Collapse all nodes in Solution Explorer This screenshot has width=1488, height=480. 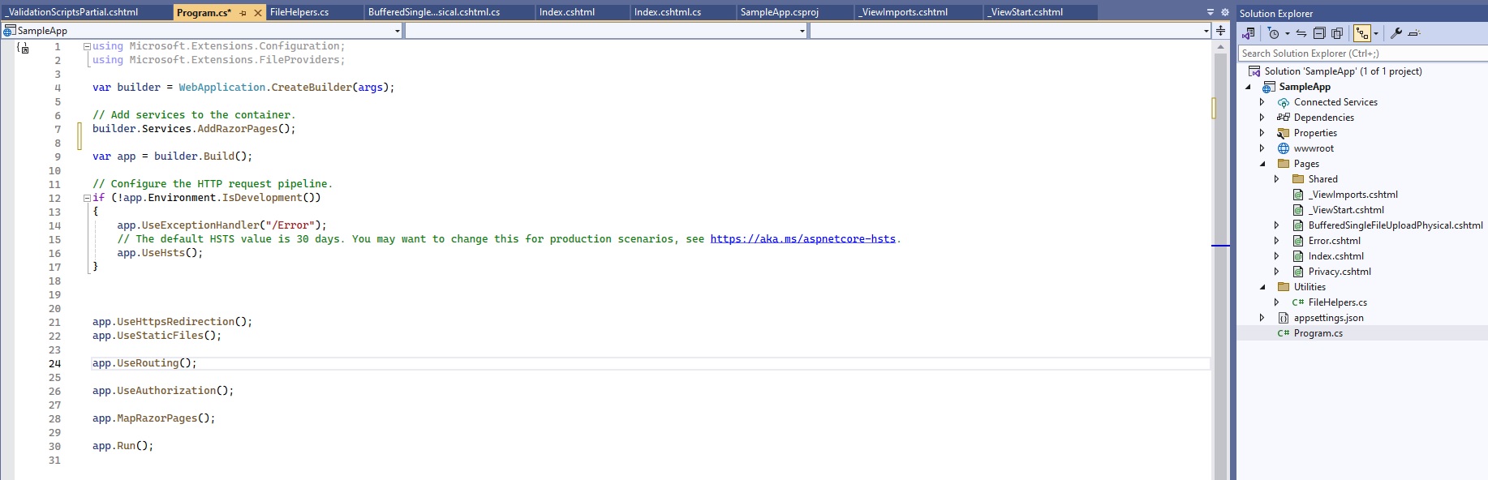coord(1319,33)
